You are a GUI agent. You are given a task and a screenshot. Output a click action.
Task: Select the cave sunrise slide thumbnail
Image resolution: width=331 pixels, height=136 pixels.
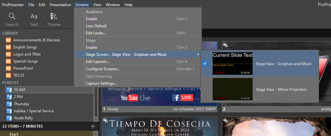click(x=276, y=127)
